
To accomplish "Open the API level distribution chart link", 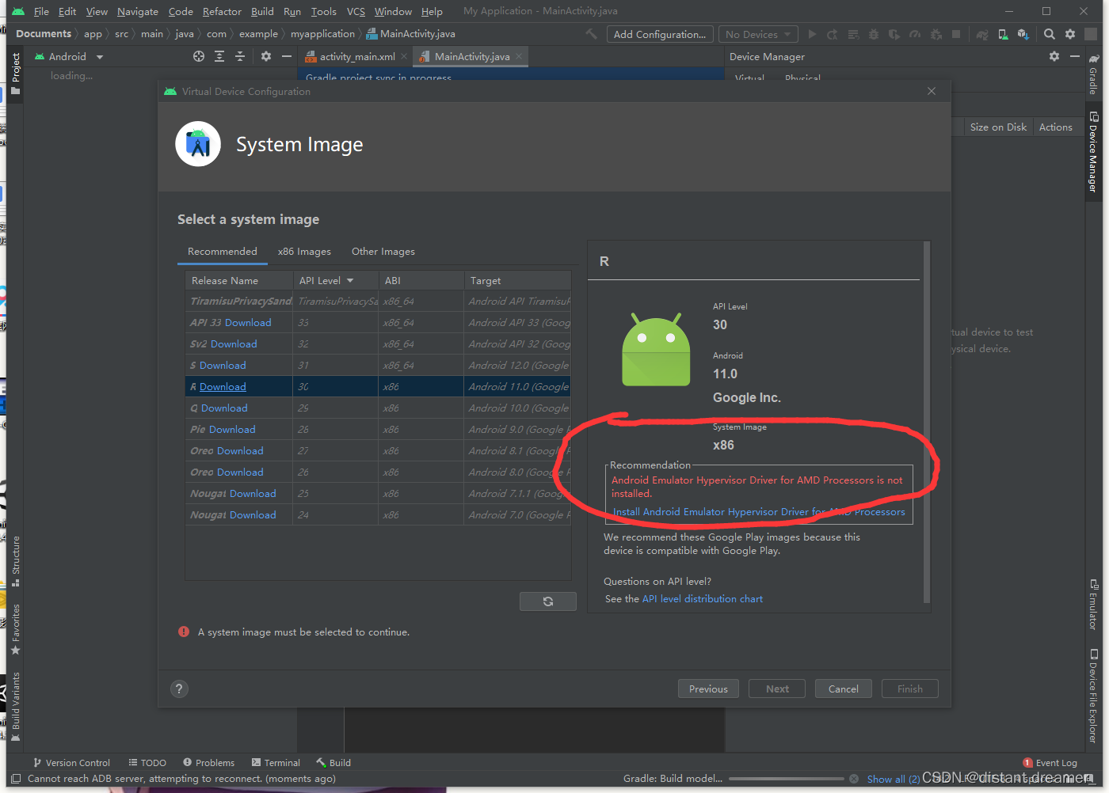I will coord(703,599).
